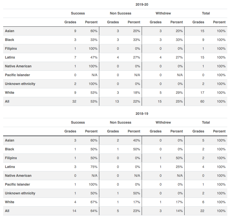Select the All row label in 2019-20 table
This screenshot has width=229, height=218.
click(7, 101)
